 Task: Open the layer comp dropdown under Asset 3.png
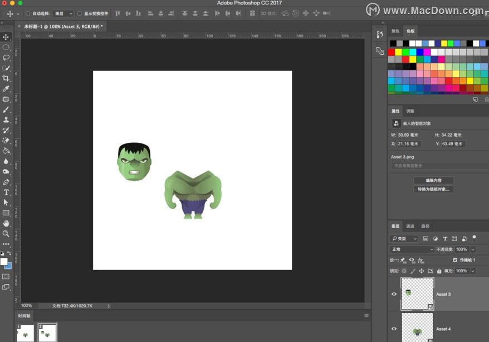440,166
